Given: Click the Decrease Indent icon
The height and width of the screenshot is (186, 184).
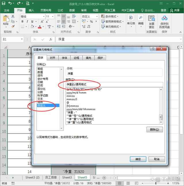Looking at the screenshot, I should tap(59, 26).
